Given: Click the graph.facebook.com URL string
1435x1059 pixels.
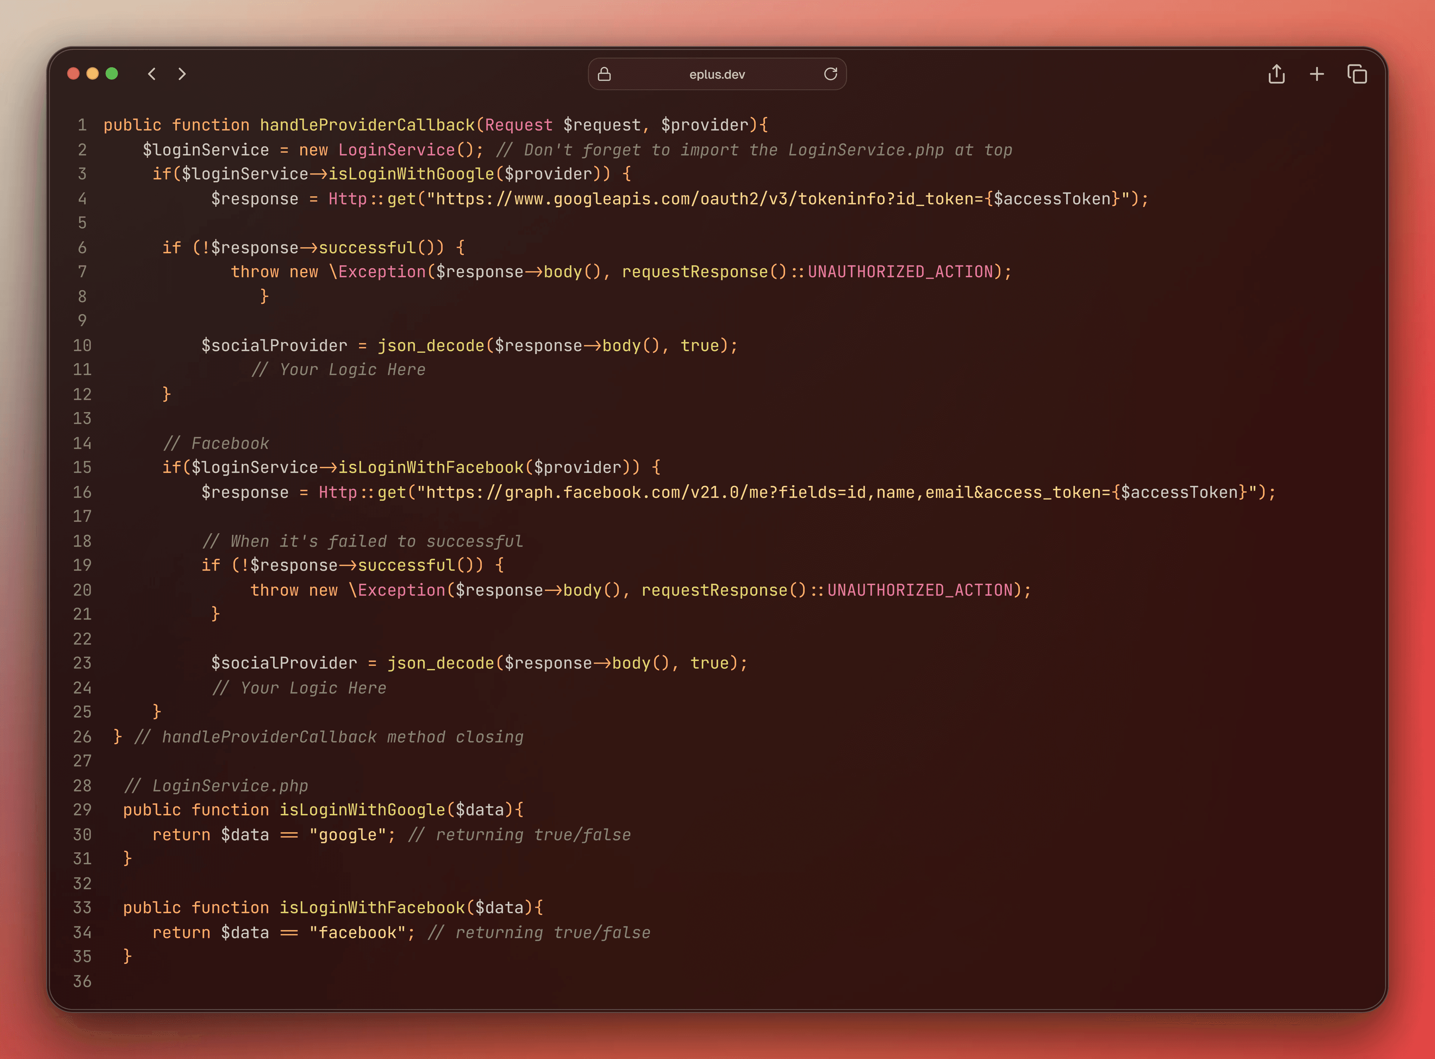Looking at the screenshot, I should point(836,493).
